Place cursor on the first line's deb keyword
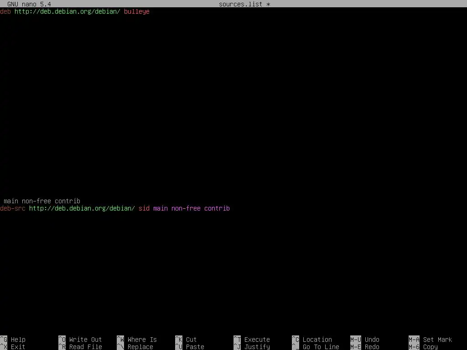This screenshot has width=467, height=350. click(5, 11)
